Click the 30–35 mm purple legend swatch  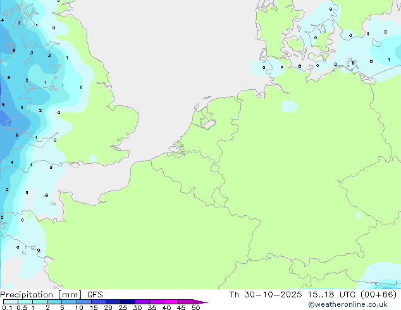(x=142, y=302)
